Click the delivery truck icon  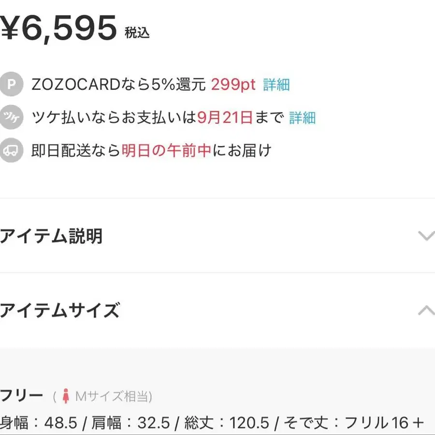(11, 150)
